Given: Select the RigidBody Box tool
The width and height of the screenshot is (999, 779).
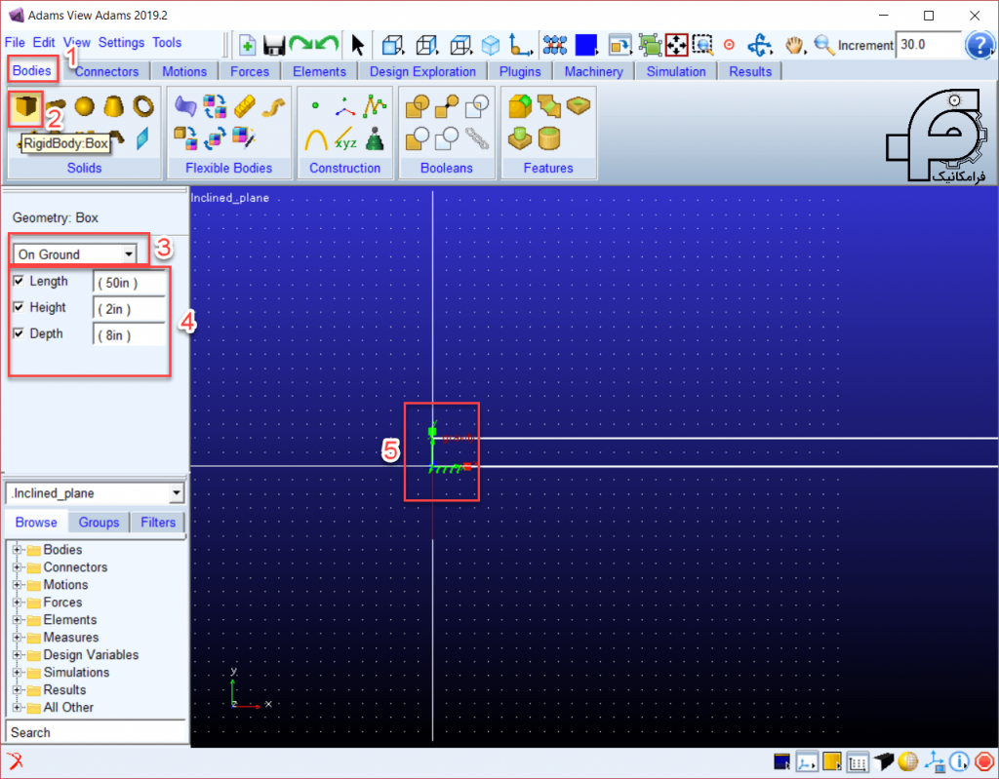Looking at the screenshot, I should (x=25, y=107).
